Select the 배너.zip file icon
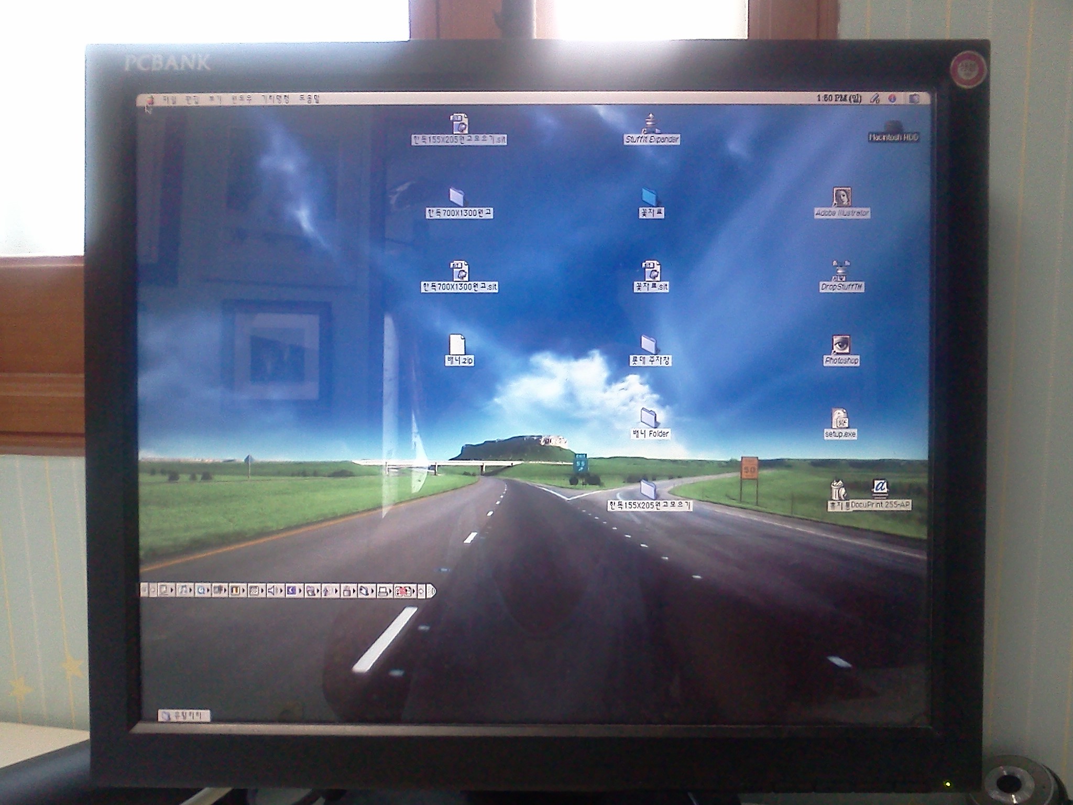The height and width of the screenshot is (805, 1073). (458, 345)
